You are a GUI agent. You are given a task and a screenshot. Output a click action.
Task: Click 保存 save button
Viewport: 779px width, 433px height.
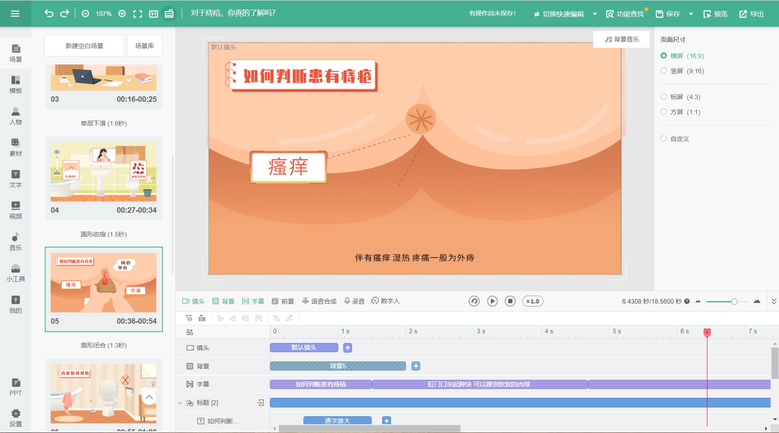click(x=668, y=14)
